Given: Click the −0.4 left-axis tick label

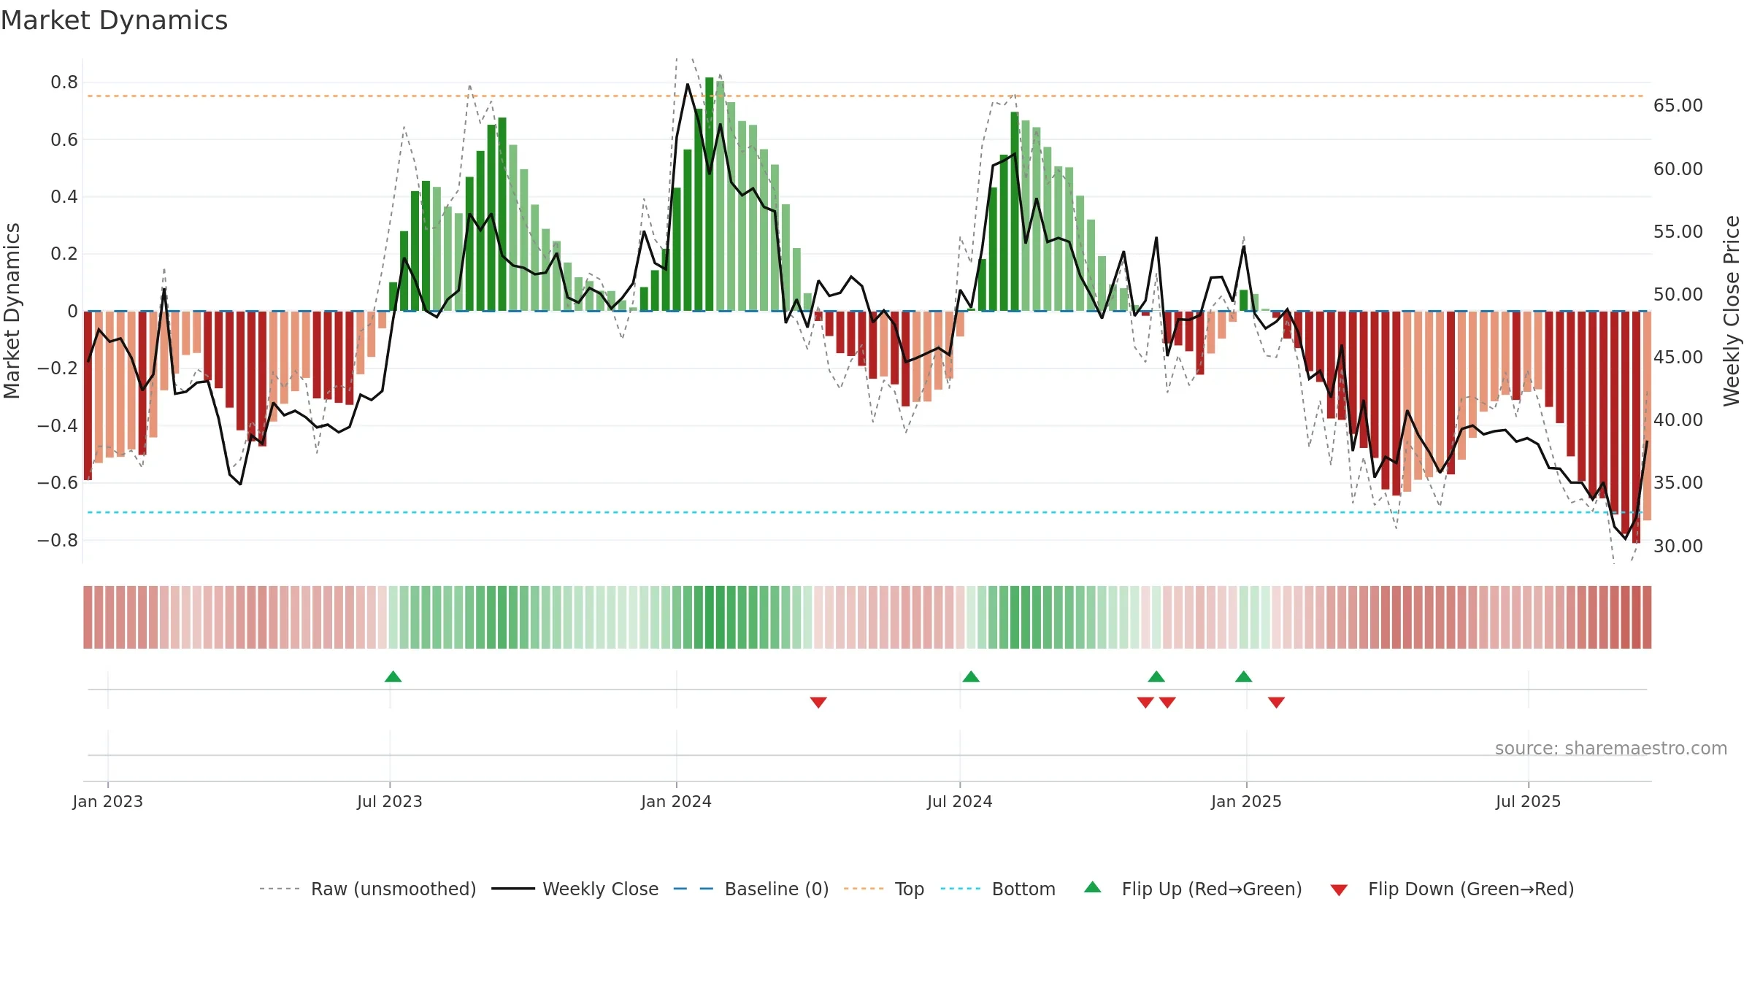Looking at the screenshot, I should [x=58, y=425].
